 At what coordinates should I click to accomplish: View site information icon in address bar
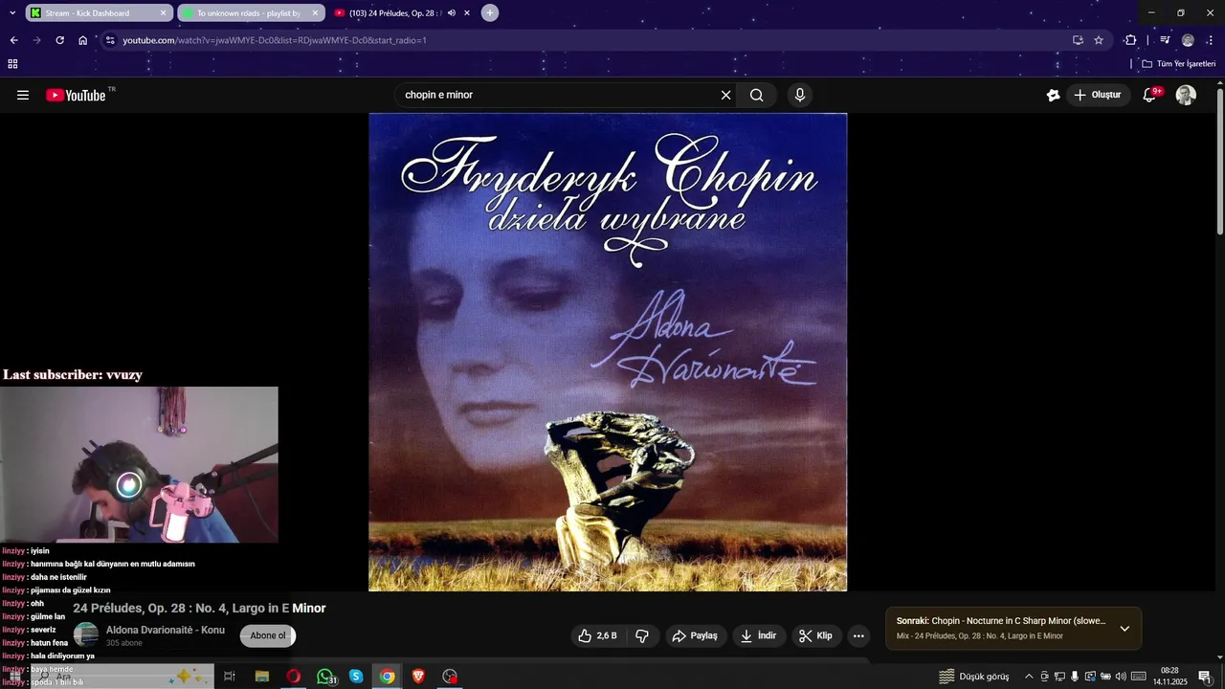110,40
